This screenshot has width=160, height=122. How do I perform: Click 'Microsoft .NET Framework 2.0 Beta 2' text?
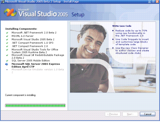coord(34,33)
